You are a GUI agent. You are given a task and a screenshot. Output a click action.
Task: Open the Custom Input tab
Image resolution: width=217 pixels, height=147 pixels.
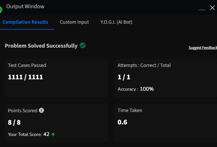click(x=74, y=22)
